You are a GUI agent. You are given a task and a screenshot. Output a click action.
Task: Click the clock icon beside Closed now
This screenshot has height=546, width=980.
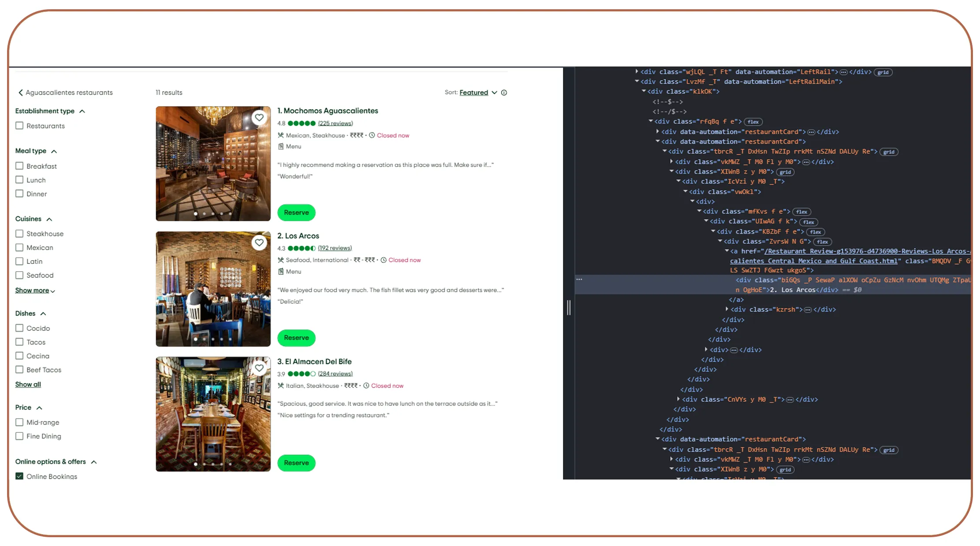tap(372, 135)
